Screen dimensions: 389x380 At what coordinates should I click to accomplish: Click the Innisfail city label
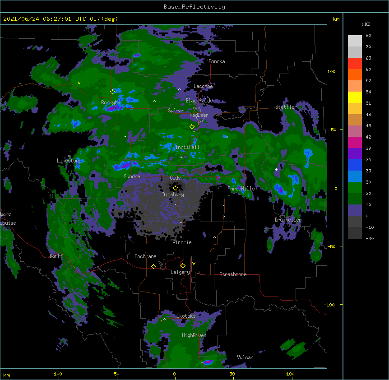[x=187, y=147]
